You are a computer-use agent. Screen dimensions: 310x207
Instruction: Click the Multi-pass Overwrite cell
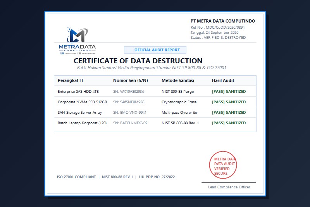tap(179, 113)
